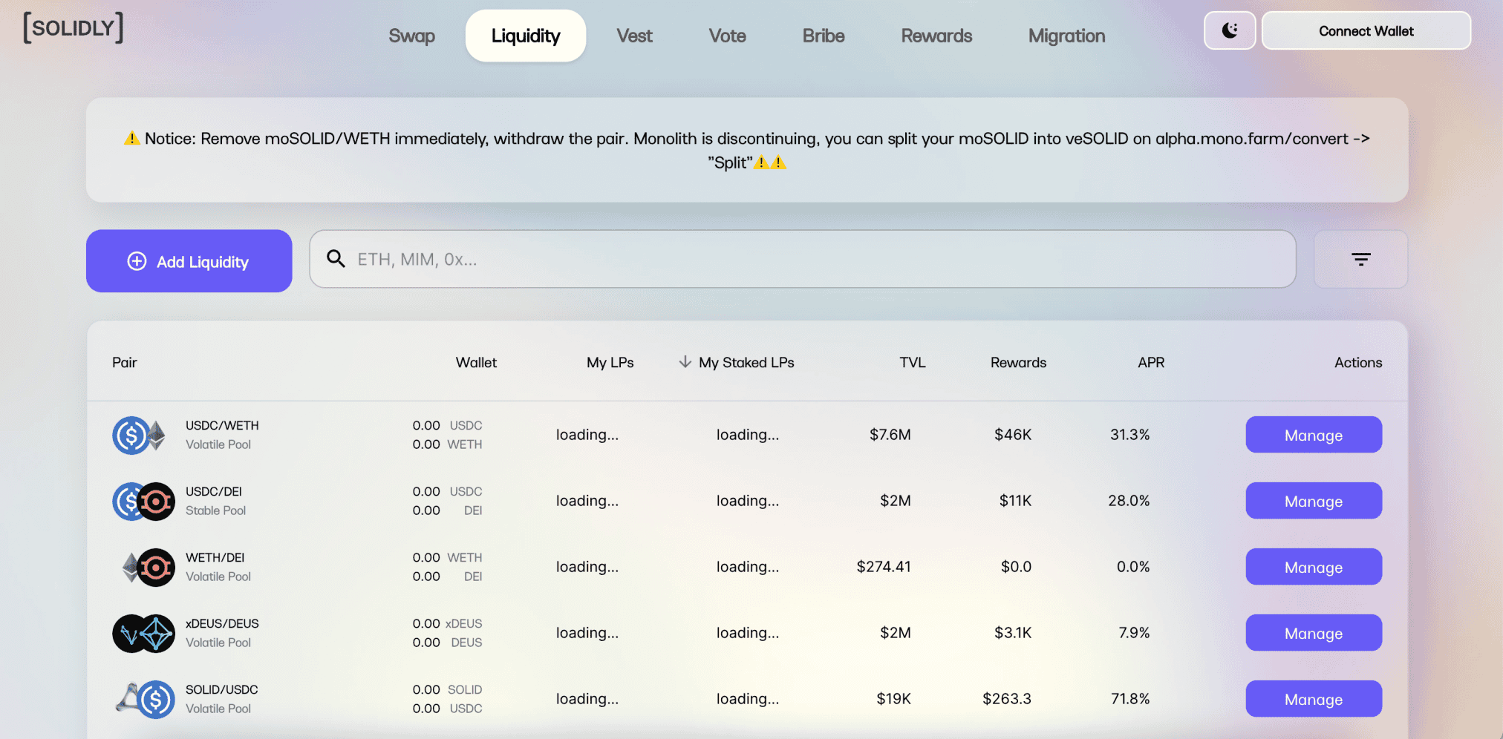Click the WETH/DEI pair token icon
This screenshot has height=739, width=1503.
148,568
